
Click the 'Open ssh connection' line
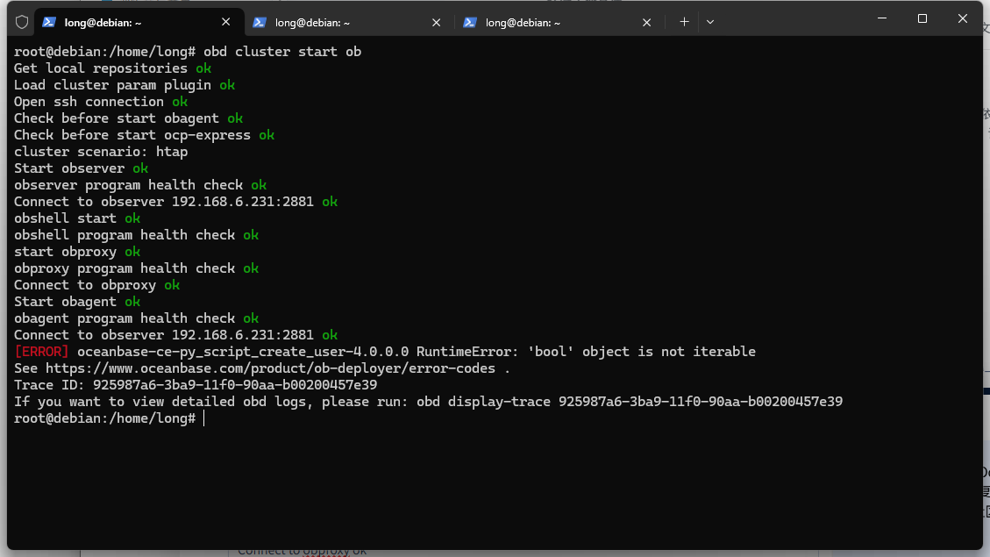pos(101,102)
